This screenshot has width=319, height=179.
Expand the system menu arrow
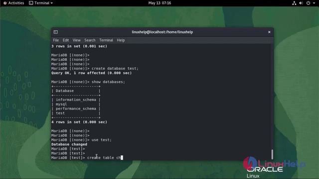pyautogui.click(x=314, y=3)
